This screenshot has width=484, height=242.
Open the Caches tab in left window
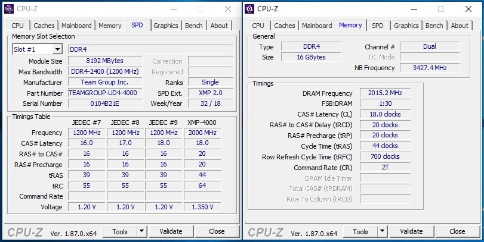(x=44, y=26)
